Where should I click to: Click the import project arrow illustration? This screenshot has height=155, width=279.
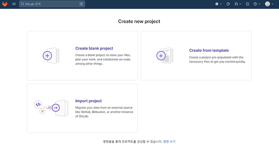tap(56, 108)
